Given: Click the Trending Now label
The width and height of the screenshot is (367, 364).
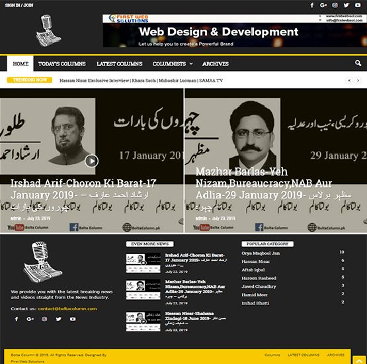Looking at the screenshot, I should coord(30,80).
